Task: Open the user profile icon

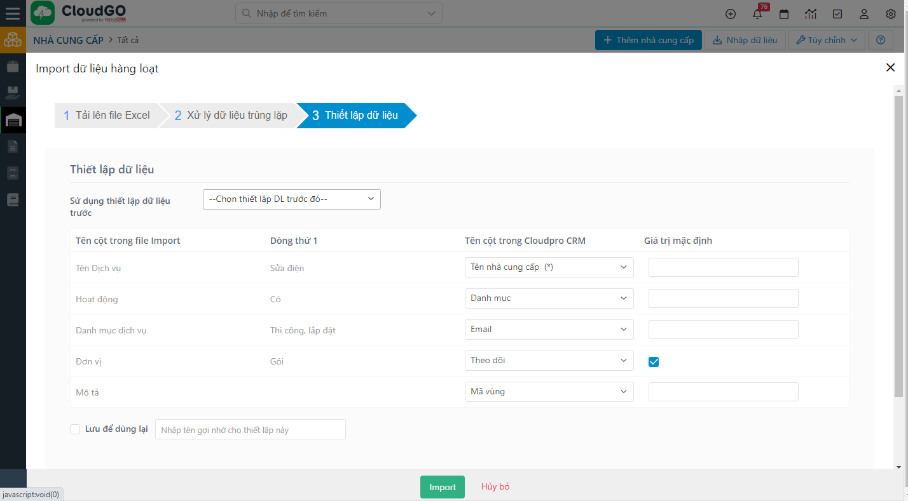Action: tap(864, 14)
